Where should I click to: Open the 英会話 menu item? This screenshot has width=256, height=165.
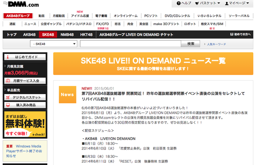[x=144, y=24]
